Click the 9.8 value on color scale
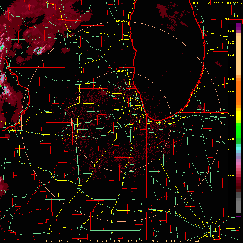The height and width of the screenshot is (243, 243). click(x=231, y=31)
